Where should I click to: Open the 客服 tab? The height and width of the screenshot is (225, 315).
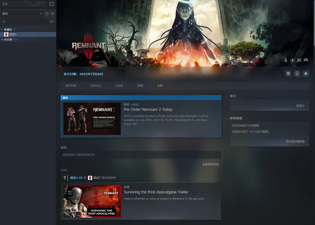[x=160, y=86]
